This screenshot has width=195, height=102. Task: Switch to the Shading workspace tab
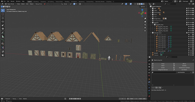point(67,2)
